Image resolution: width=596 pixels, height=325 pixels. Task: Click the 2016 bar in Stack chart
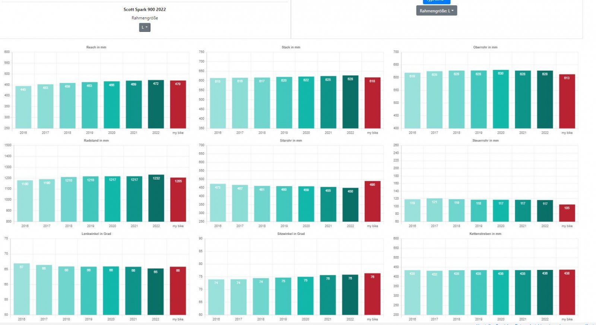218,103
